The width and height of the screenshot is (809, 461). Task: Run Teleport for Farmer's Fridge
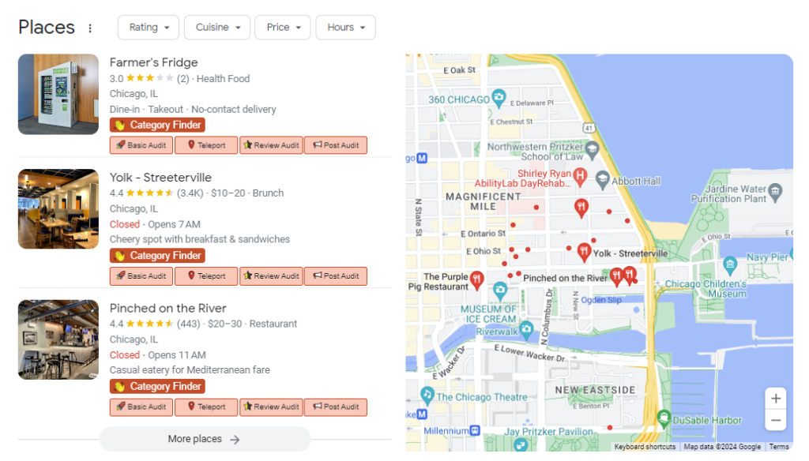206,145
